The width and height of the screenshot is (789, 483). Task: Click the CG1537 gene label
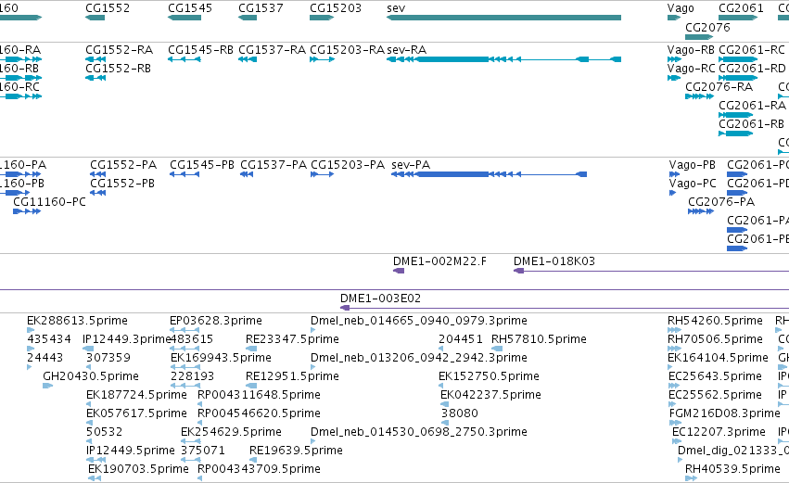click(261, 8)
